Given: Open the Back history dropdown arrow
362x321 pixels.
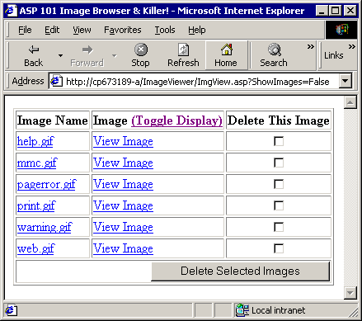Looking at the screenshot, I should [x=60, y=55].
